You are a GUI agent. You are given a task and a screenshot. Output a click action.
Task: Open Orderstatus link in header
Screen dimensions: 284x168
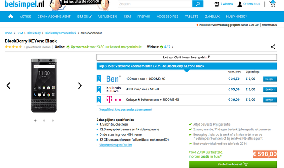point(252,4)
